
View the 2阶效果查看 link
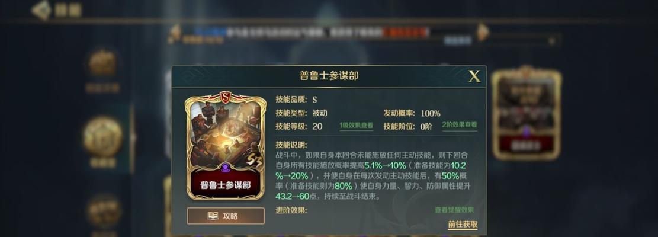point(460,125)
